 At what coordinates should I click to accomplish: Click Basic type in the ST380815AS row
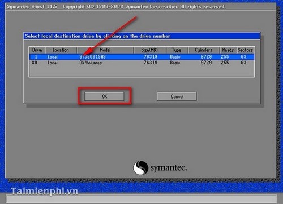[175, 57]
